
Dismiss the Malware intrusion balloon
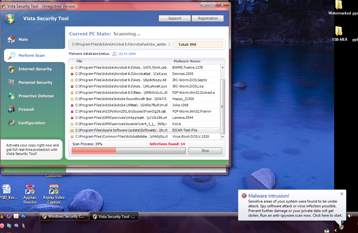[x=342, y=194]
